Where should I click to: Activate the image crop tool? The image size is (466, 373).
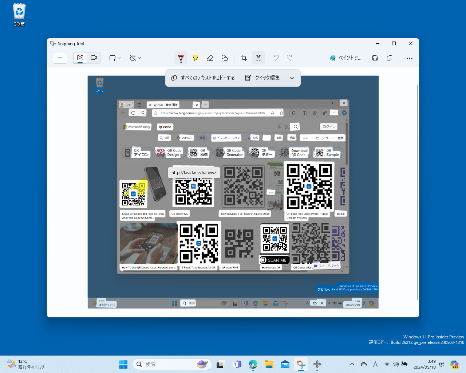tap(244, 58)
